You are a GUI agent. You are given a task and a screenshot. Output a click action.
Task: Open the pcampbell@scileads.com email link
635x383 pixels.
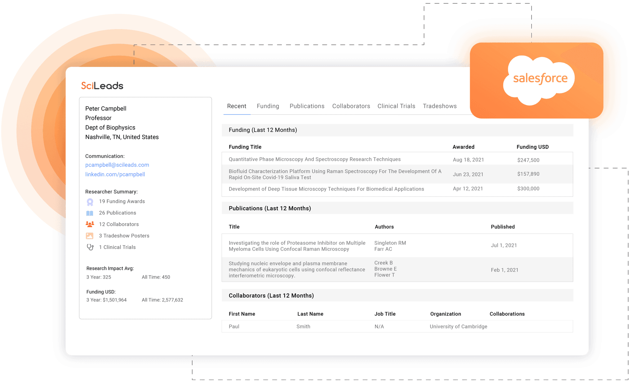pos(117,165)
